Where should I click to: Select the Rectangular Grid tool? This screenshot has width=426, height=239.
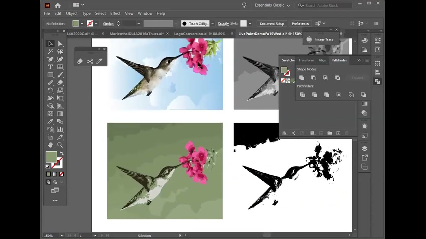(60, 67)
